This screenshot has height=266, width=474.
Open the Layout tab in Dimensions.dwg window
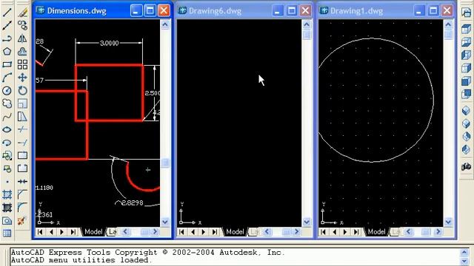113,231
